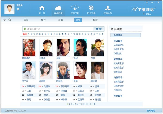Open the mini-mode window icon
The image size is (163, 114).
click(147, 2)
